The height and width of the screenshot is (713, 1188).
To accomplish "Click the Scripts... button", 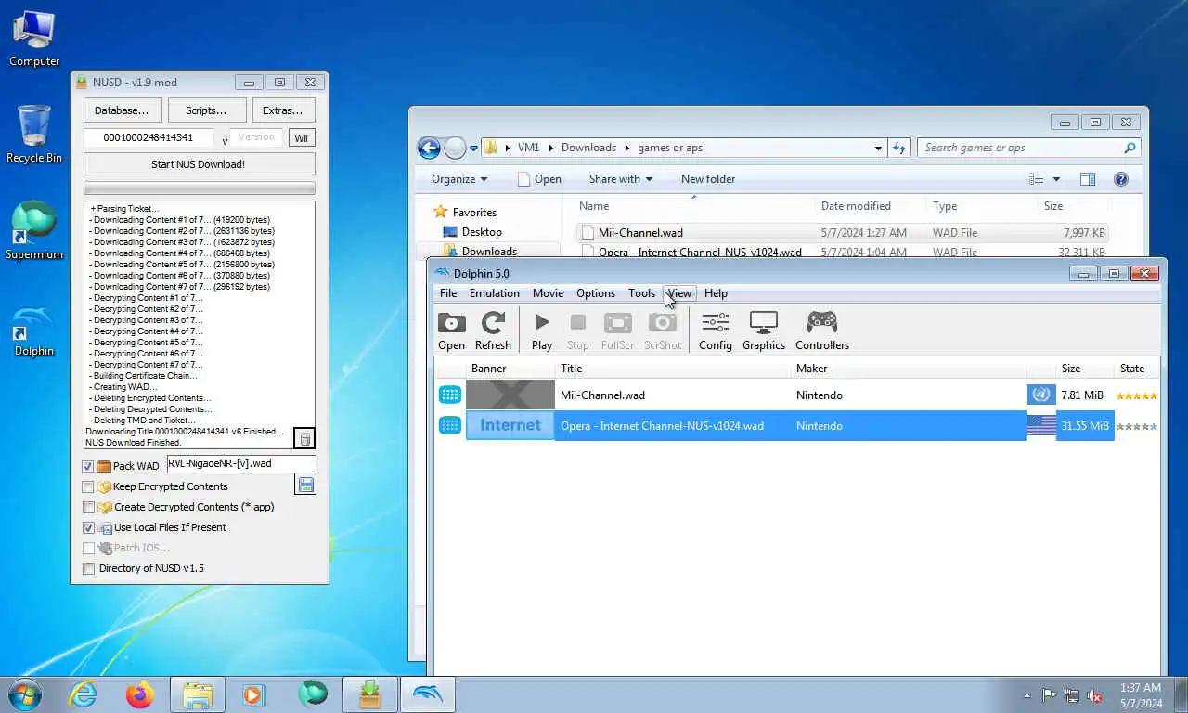I will pyautogui.click(x=207, y=110).
